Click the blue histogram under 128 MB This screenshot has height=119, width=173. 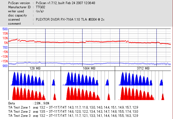[33, 79]
